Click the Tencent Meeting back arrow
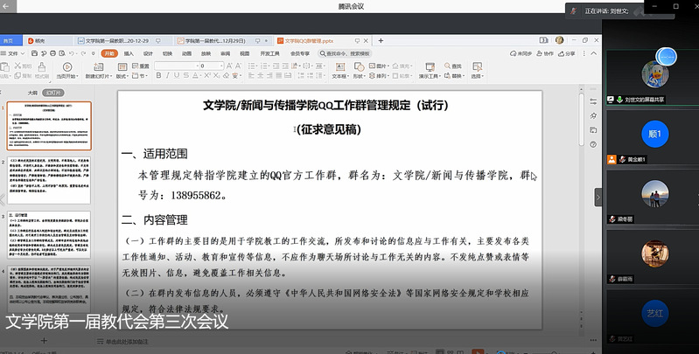Screen dimensions: 699x354 click(6, 6)
